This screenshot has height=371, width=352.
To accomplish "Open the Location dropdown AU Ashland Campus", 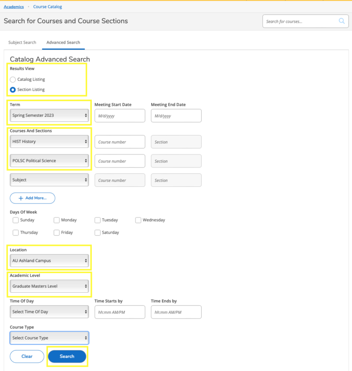I will (x=49, y=261).
